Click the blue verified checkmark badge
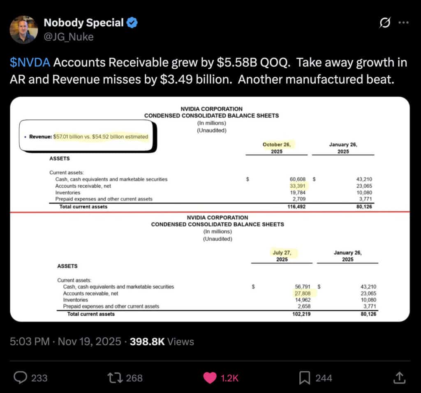Screen dimensions: 421x393 [x=132, y=23]
